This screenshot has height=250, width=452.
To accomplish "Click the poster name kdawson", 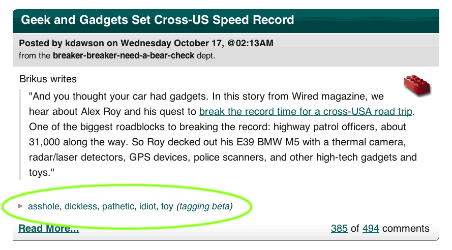I will click(x=84, y=43).
